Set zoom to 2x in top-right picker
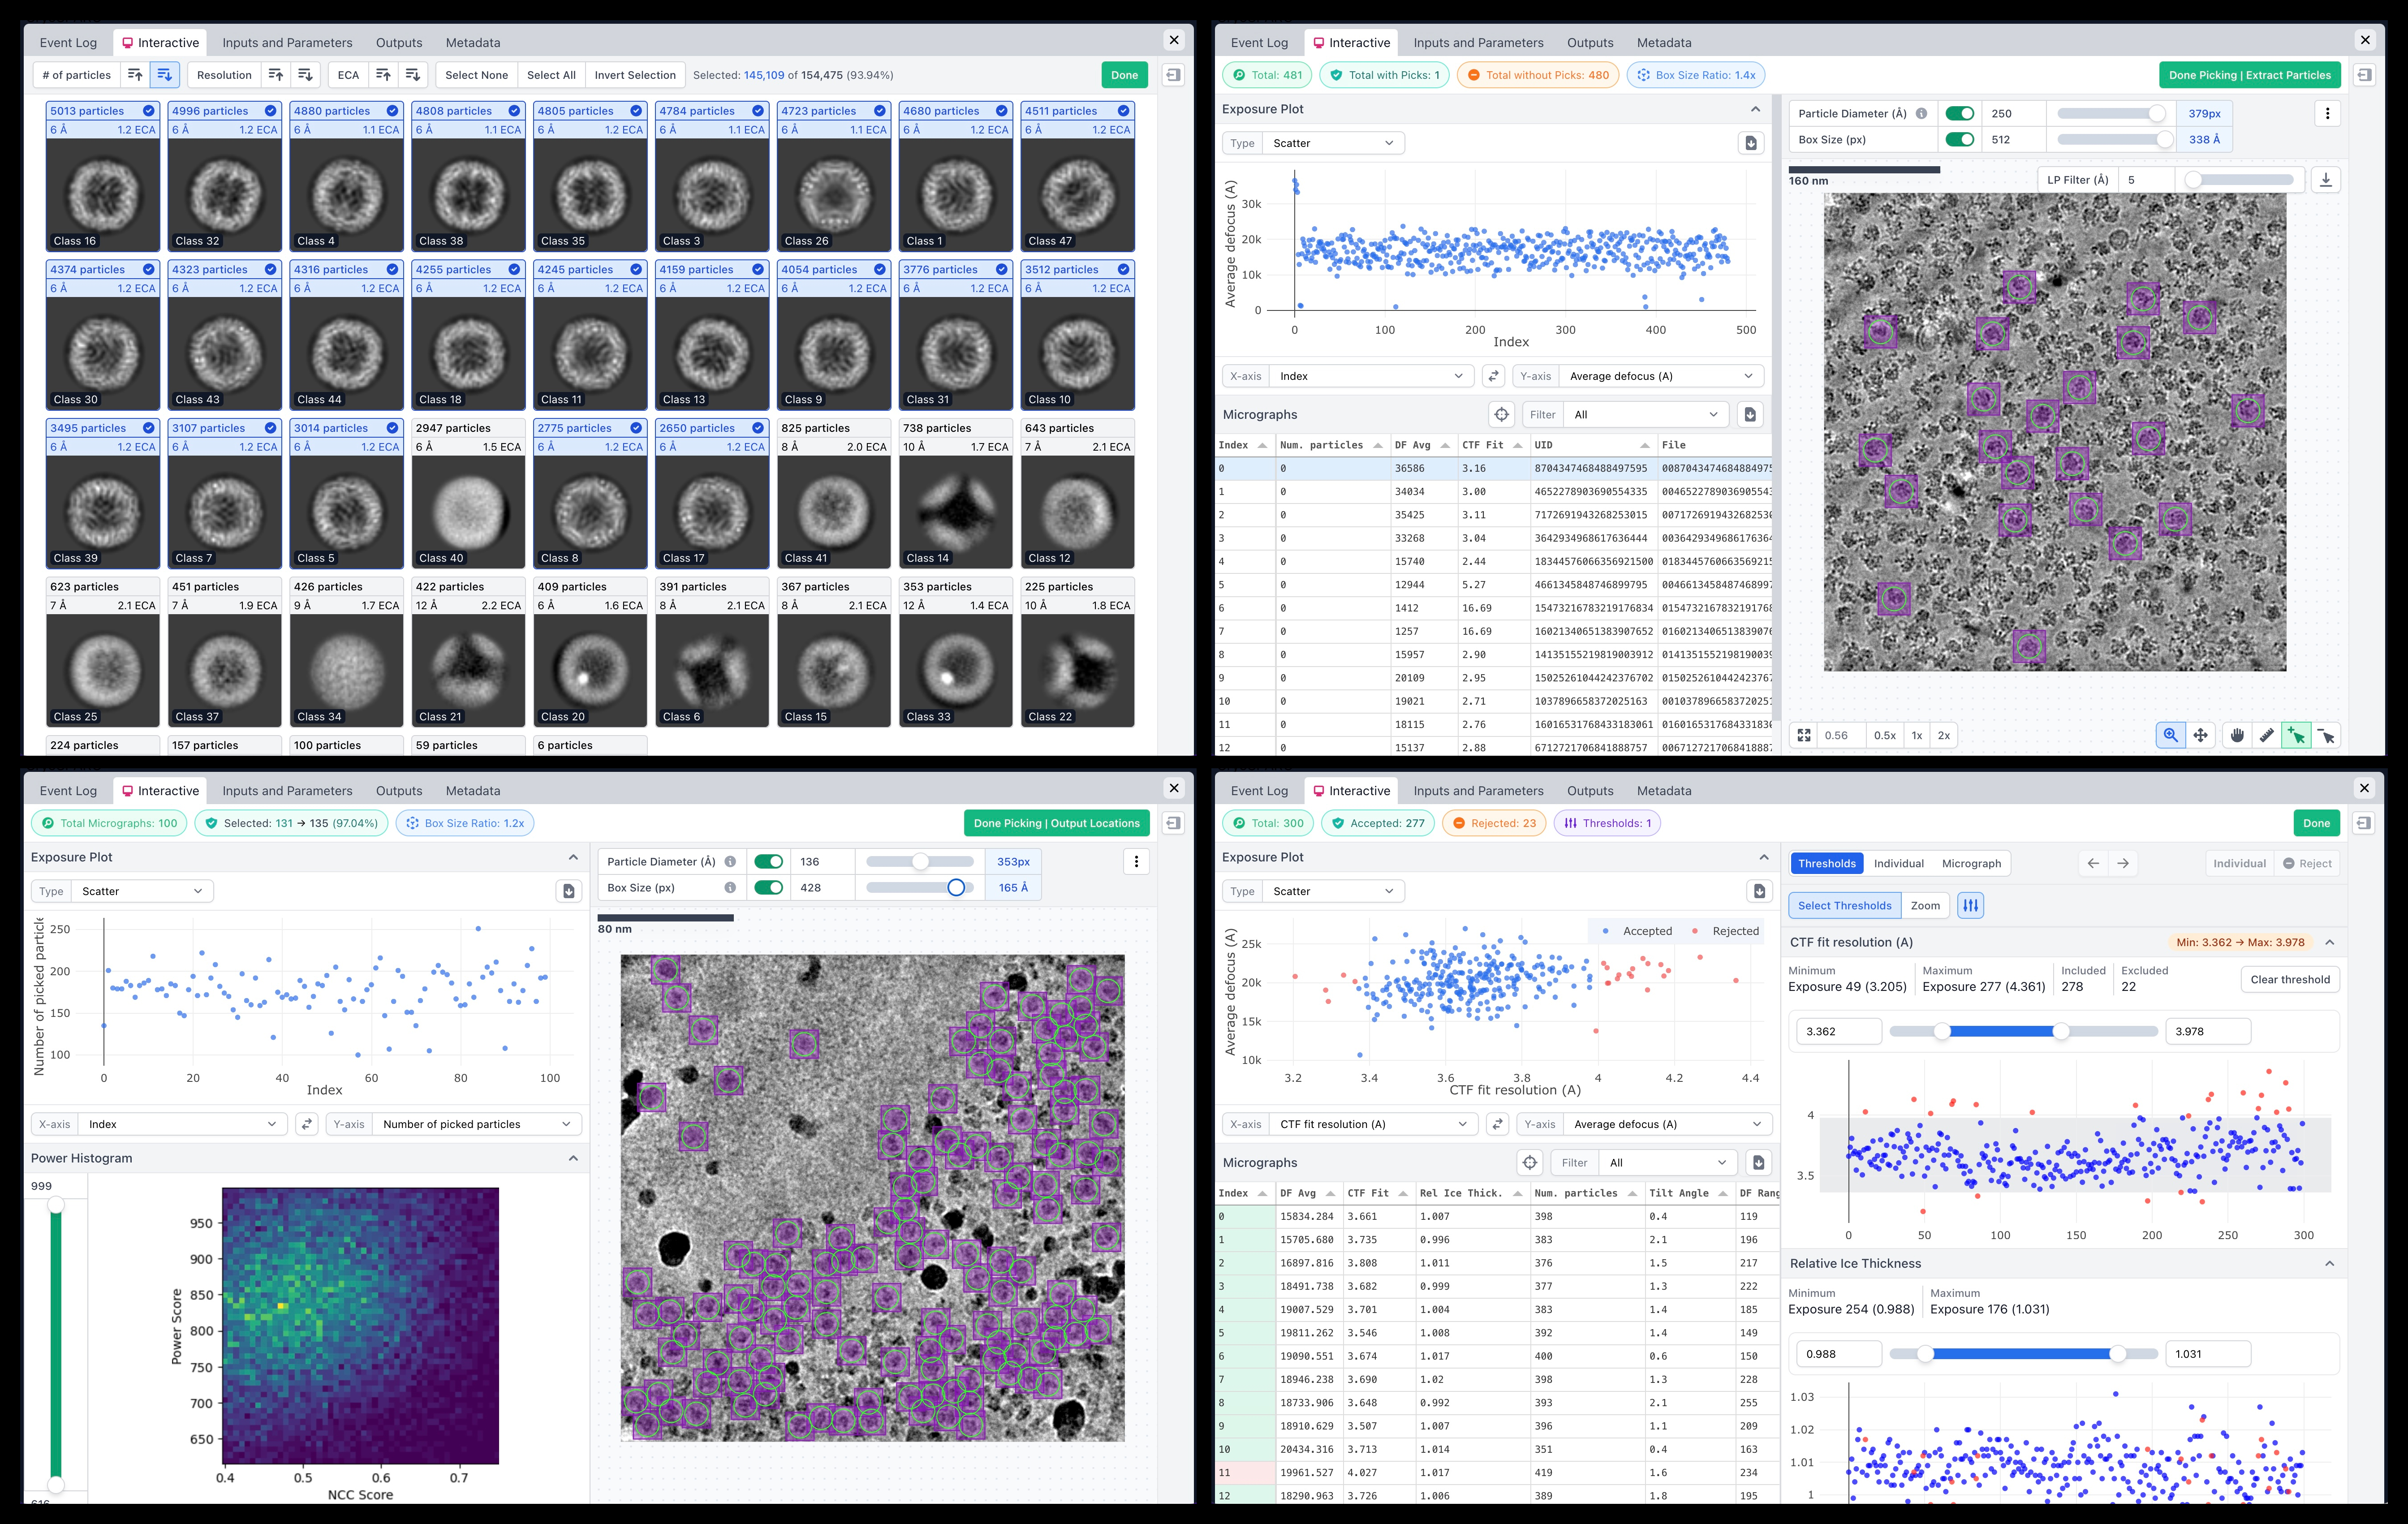 tap(1944, 735)
